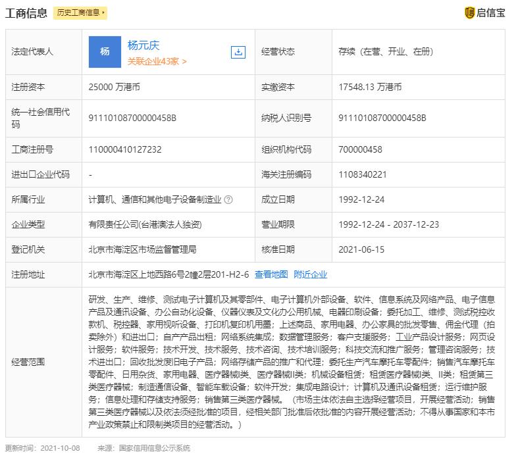This screenshot has width=516, height=454.
Task: Open 关联企业43家 link
Action: [157, 61]
